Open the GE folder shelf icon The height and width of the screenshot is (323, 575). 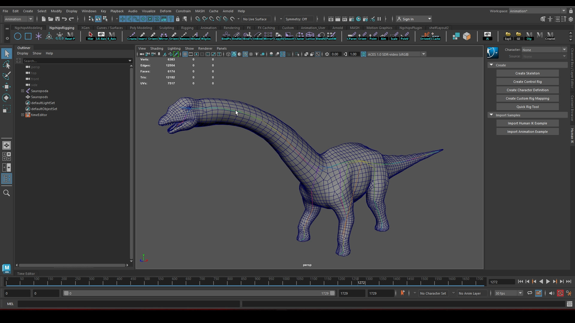click(518, 36)
